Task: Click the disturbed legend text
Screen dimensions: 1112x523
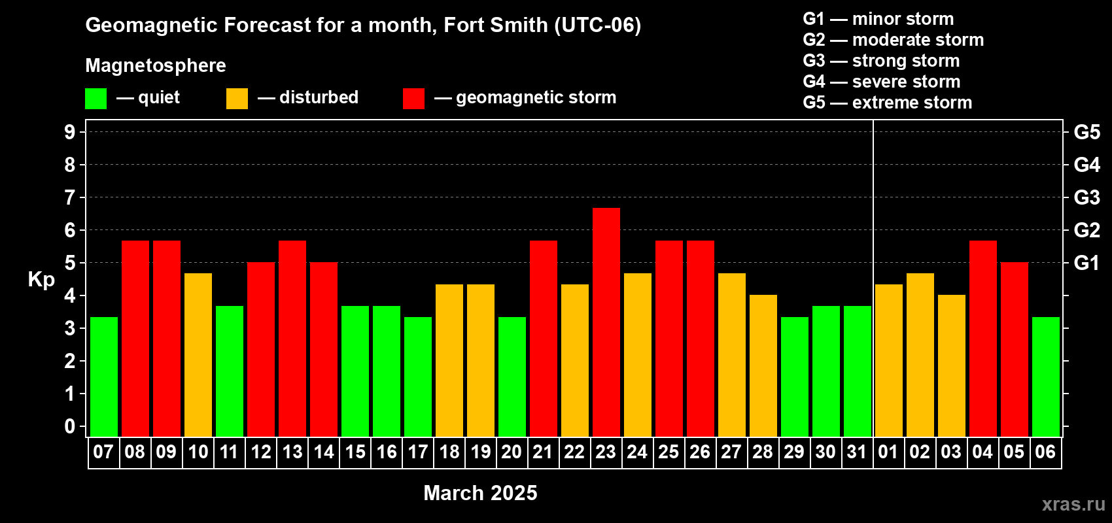Action: [x=319, y=97]
